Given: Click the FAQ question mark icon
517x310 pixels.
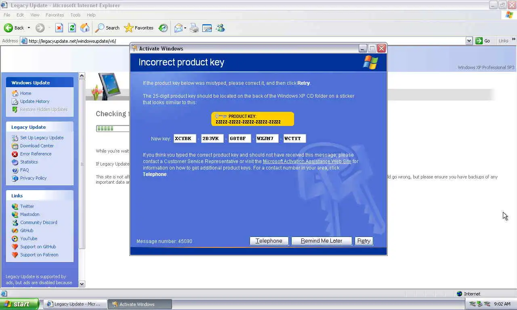Looking at the screenshot, I should pyautogui.click(x=15, y=170).
